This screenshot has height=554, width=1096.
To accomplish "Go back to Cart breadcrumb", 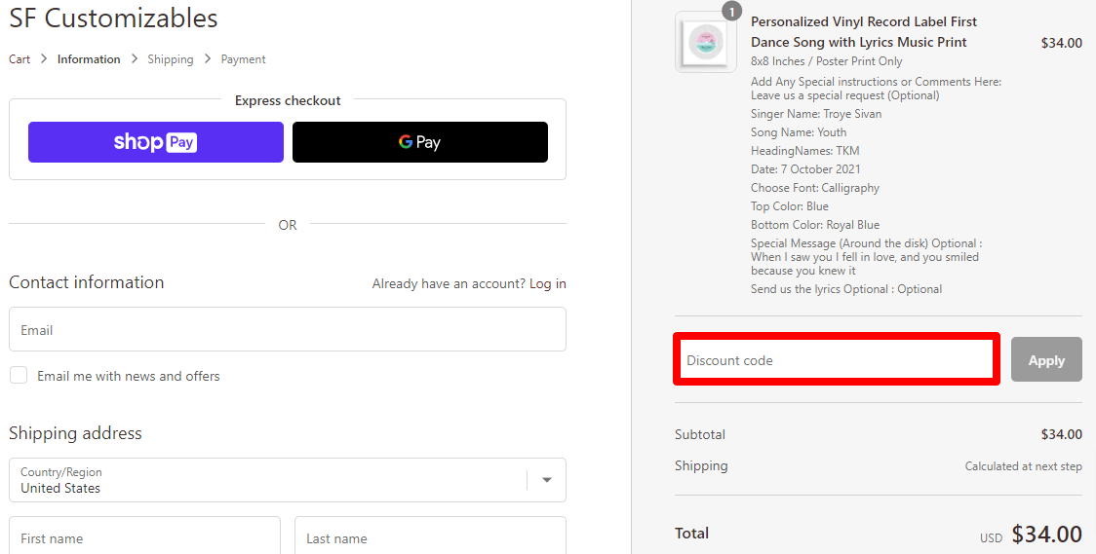I will click(20, 59).
